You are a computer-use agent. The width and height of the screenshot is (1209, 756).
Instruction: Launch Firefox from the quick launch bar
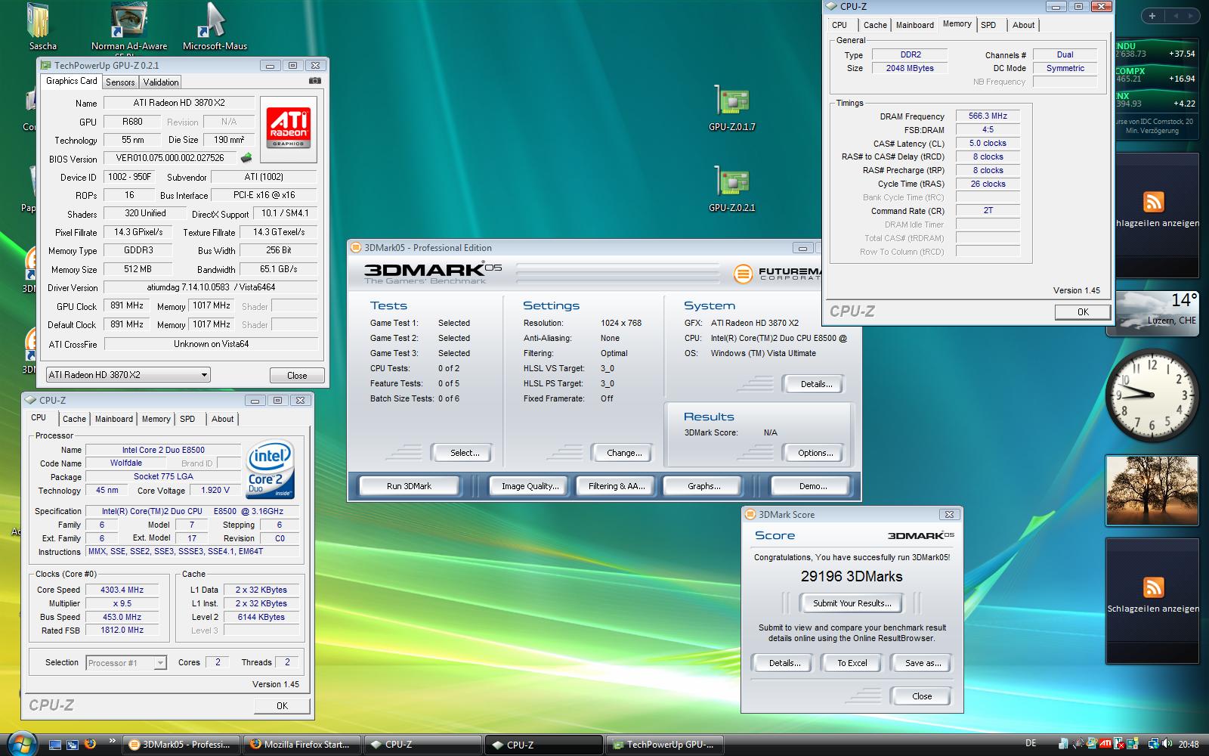pyautogui.click(x=90, y=744)
